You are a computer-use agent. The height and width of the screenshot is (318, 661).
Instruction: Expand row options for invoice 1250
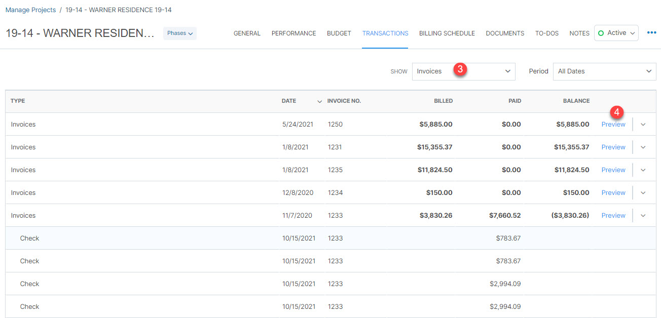(643, 125)
